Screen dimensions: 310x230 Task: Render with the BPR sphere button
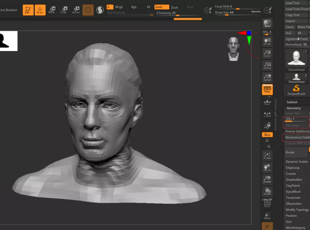[x=267, y=24]
